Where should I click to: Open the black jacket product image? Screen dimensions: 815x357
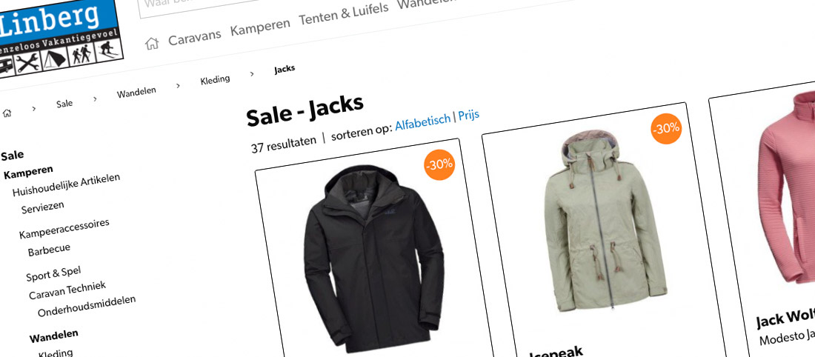[373, 258]
